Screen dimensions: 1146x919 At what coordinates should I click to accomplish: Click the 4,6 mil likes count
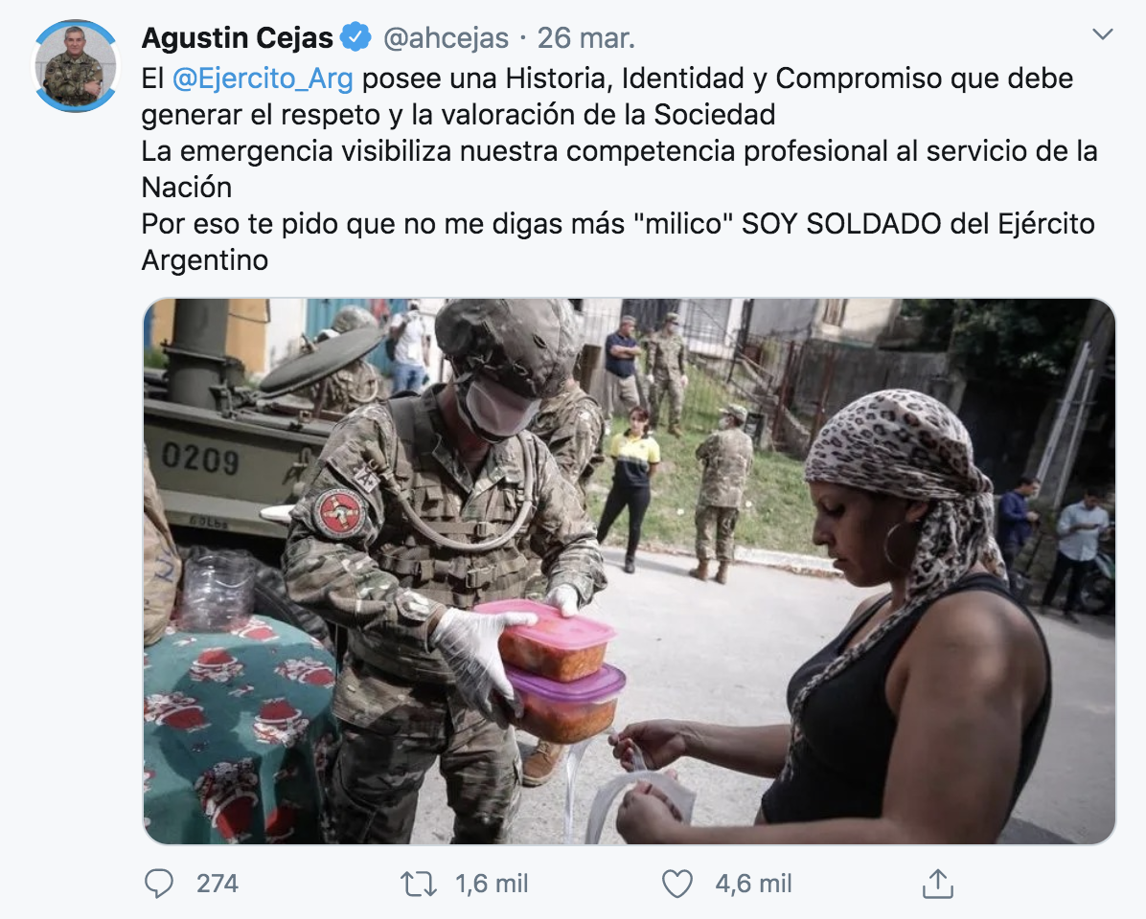(x=753, y=884)
